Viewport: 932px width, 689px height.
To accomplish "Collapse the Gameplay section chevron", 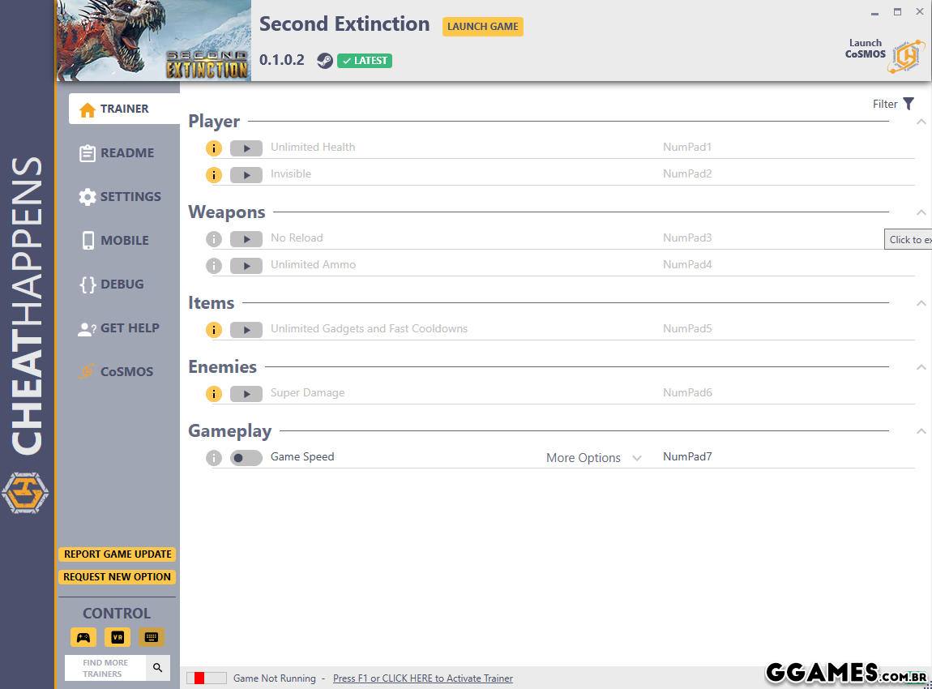I will 921,431.
